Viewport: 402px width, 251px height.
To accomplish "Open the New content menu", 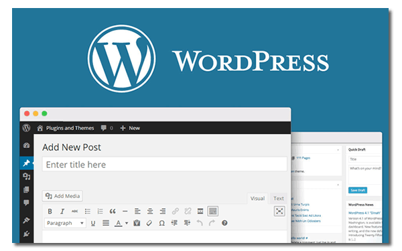I will tap(130, 128).
